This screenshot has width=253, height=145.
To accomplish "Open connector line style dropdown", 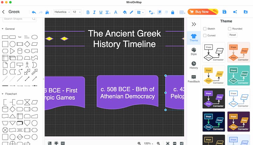I will (x=140, y=12).
